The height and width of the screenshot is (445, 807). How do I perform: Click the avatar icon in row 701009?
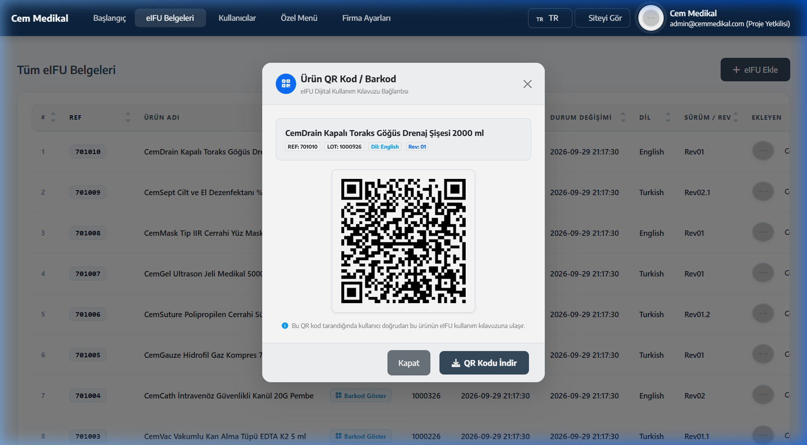[763, 192]
